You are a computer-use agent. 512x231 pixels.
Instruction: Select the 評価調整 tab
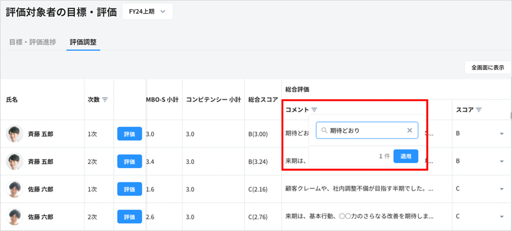pyautogui.click(x=83, y=42)
